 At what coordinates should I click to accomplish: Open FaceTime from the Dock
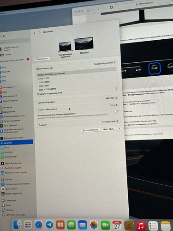point(105,225)
